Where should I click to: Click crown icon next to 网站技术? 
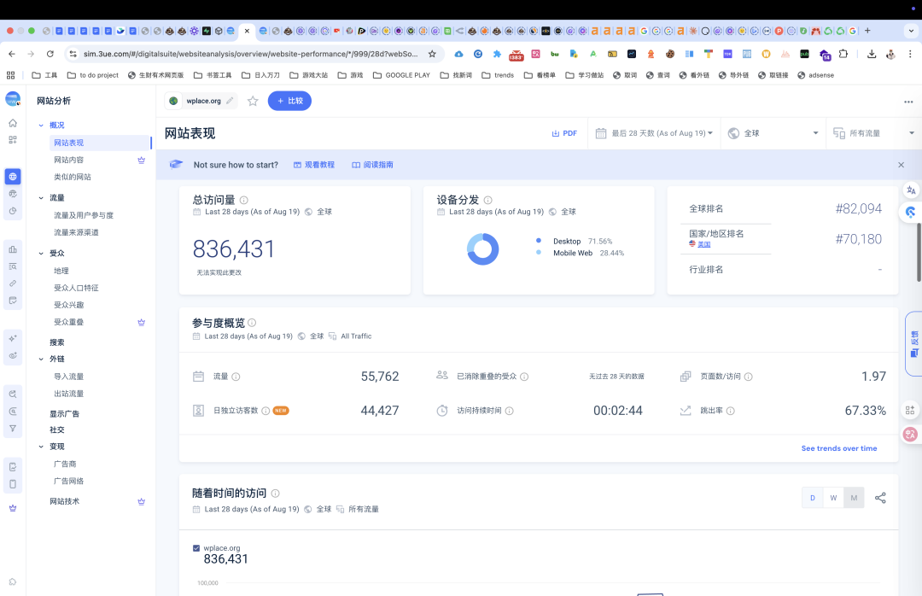tap(141, 502)
